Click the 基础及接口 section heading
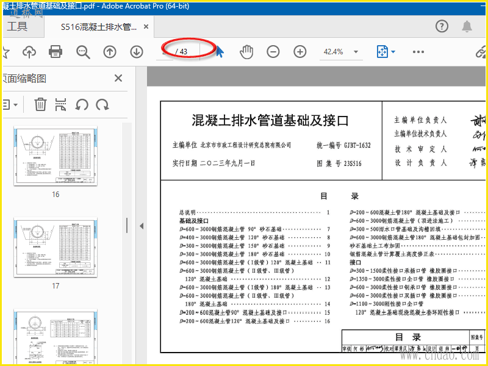This screenshot has height=366, width=488. click(x=194, y=221)
